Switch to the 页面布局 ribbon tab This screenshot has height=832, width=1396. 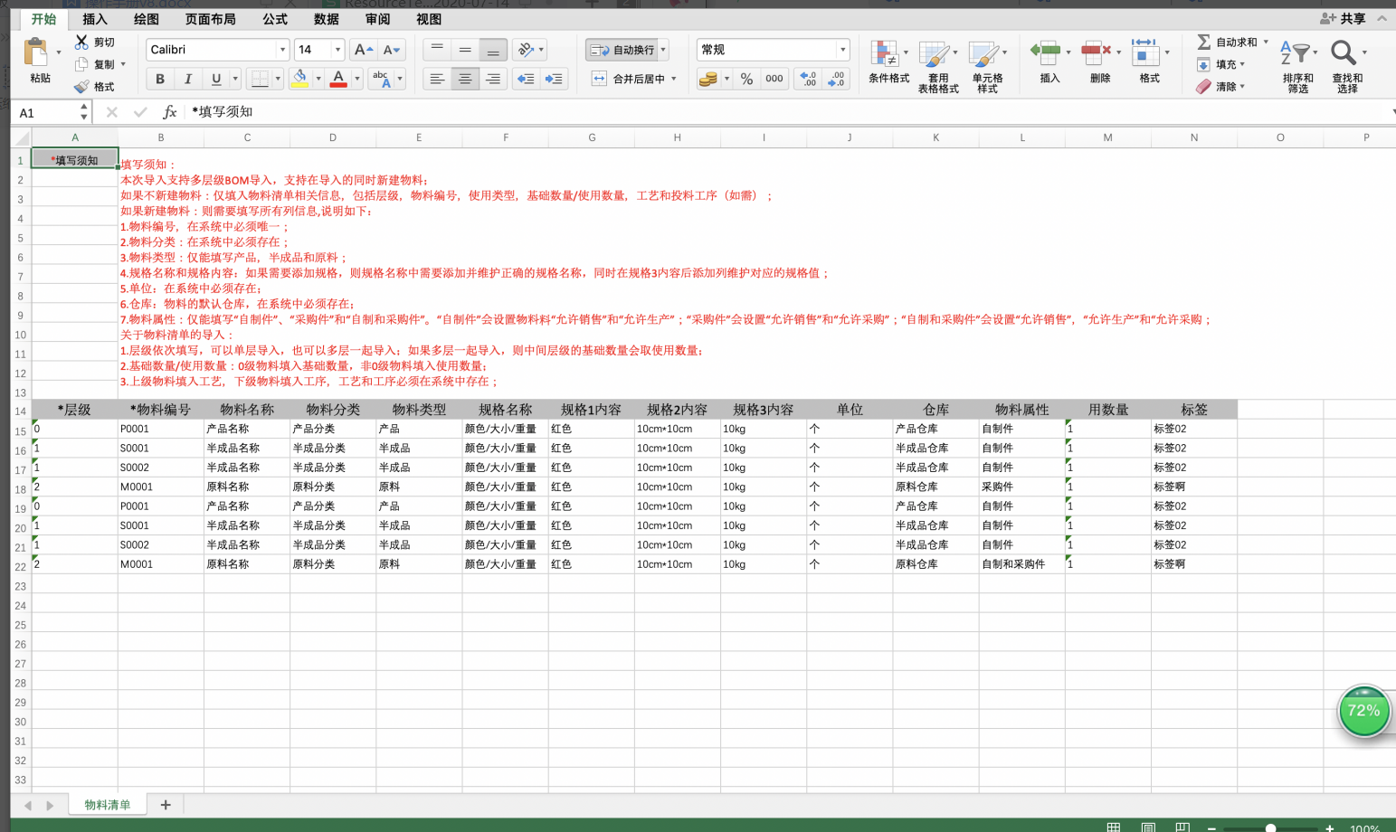[x=210, y=19]
